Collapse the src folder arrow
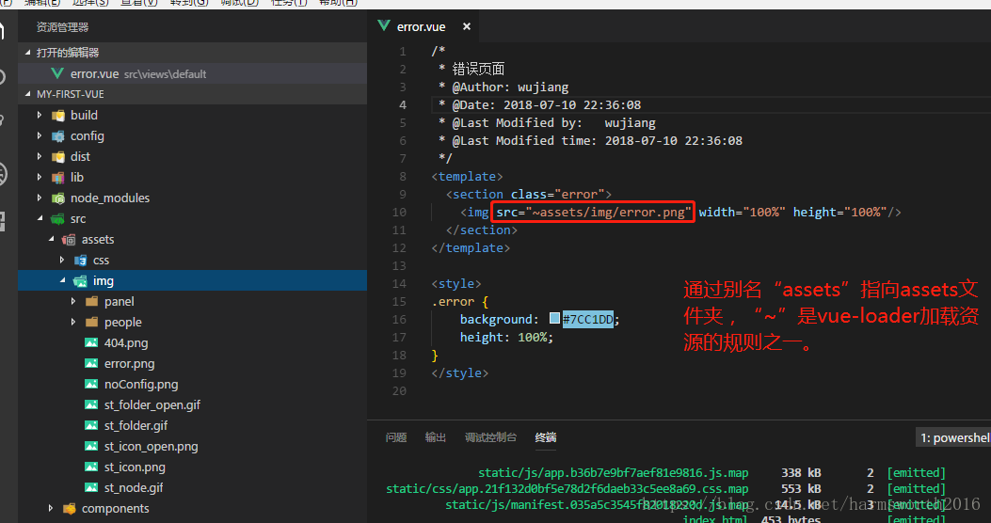 pos(40,219)
